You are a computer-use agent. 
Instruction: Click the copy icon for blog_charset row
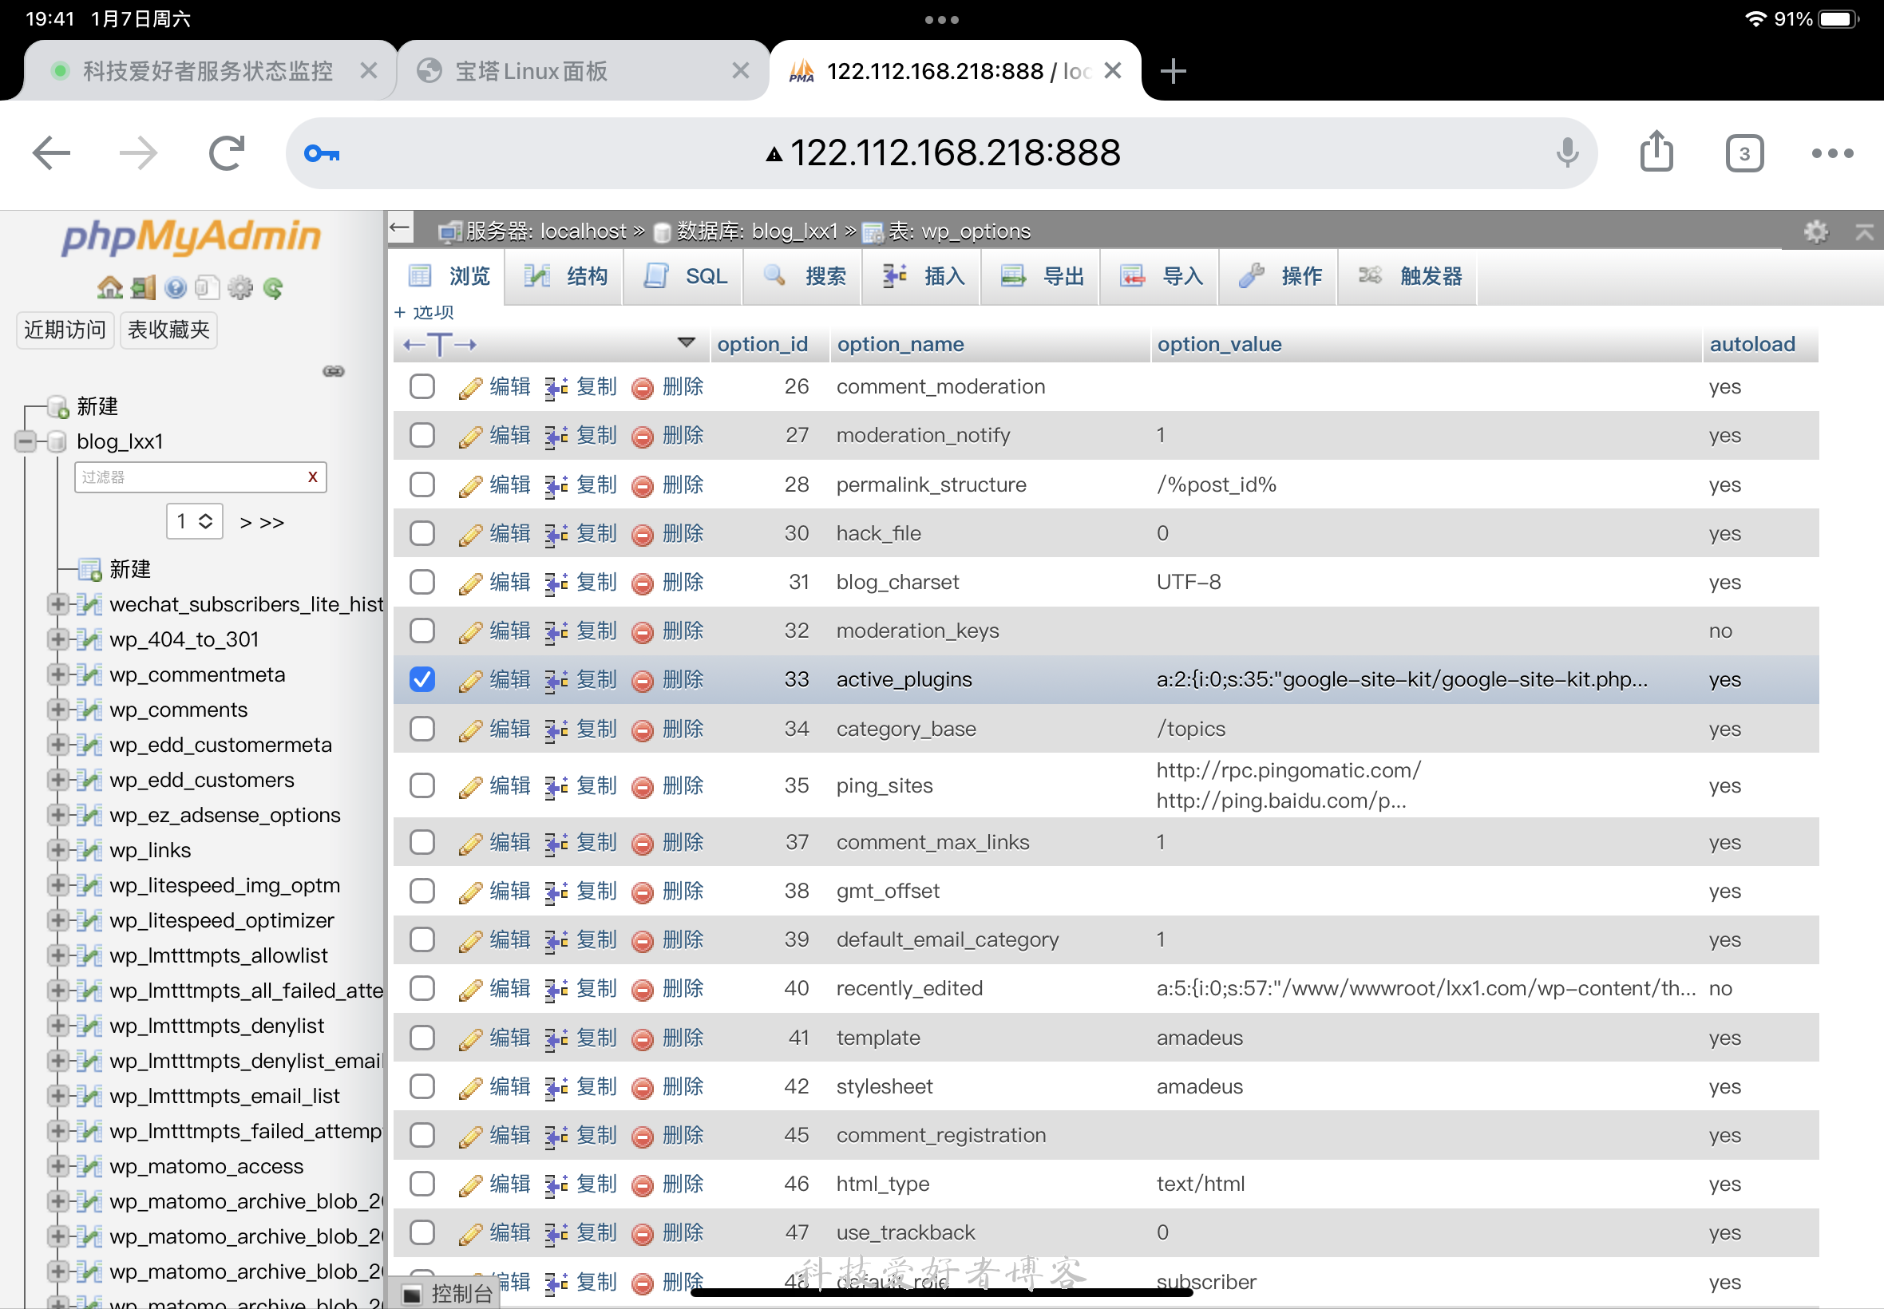(556, 583)
